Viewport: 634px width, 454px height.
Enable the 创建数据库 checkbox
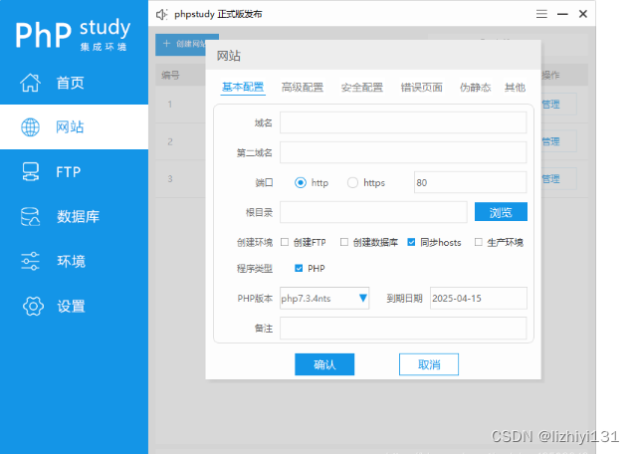click(344, 242)
